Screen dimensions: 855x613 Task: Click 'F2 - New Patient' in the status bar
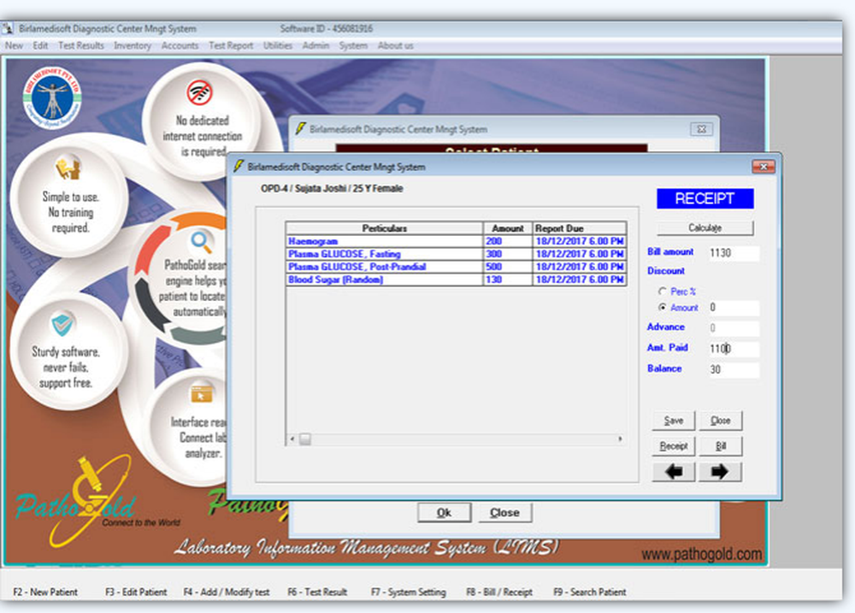pyautogui.click(x=45, y=592)
